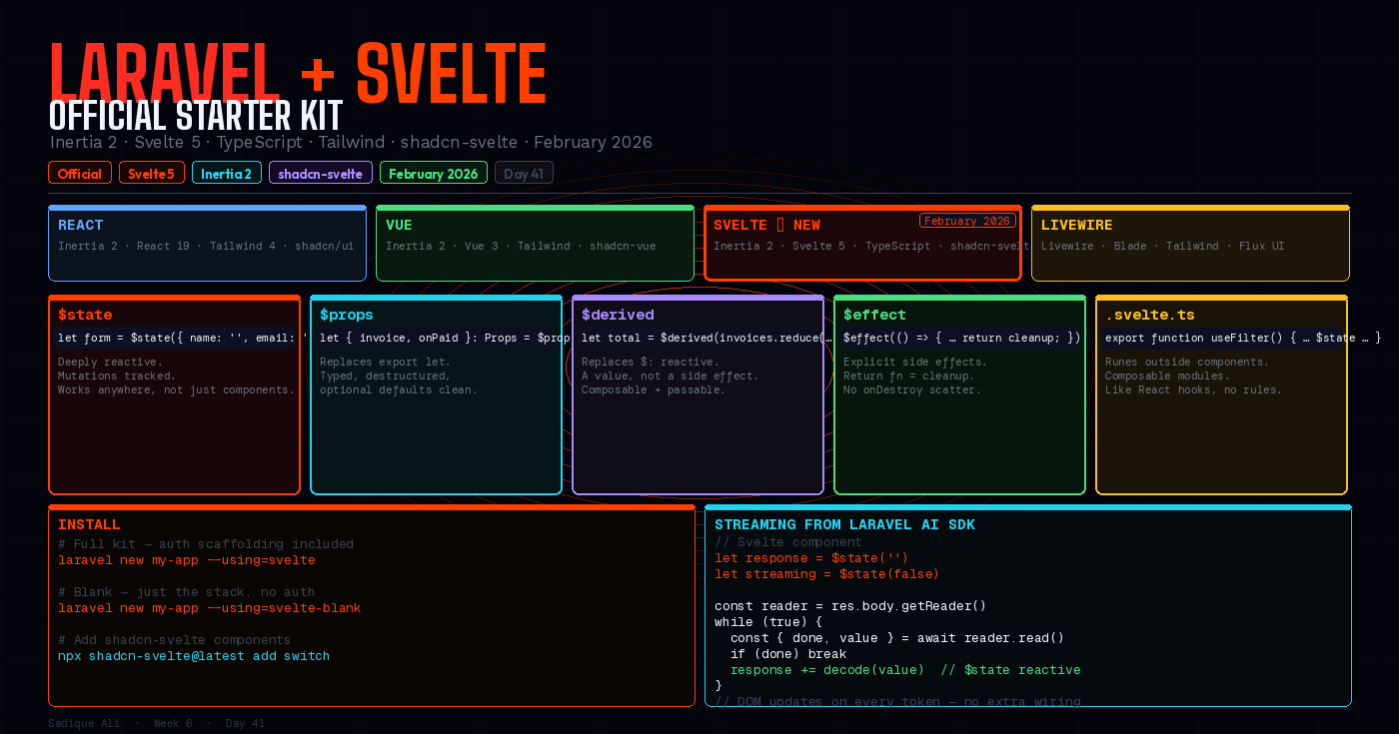Open the VUE framework card

[535, 242]
